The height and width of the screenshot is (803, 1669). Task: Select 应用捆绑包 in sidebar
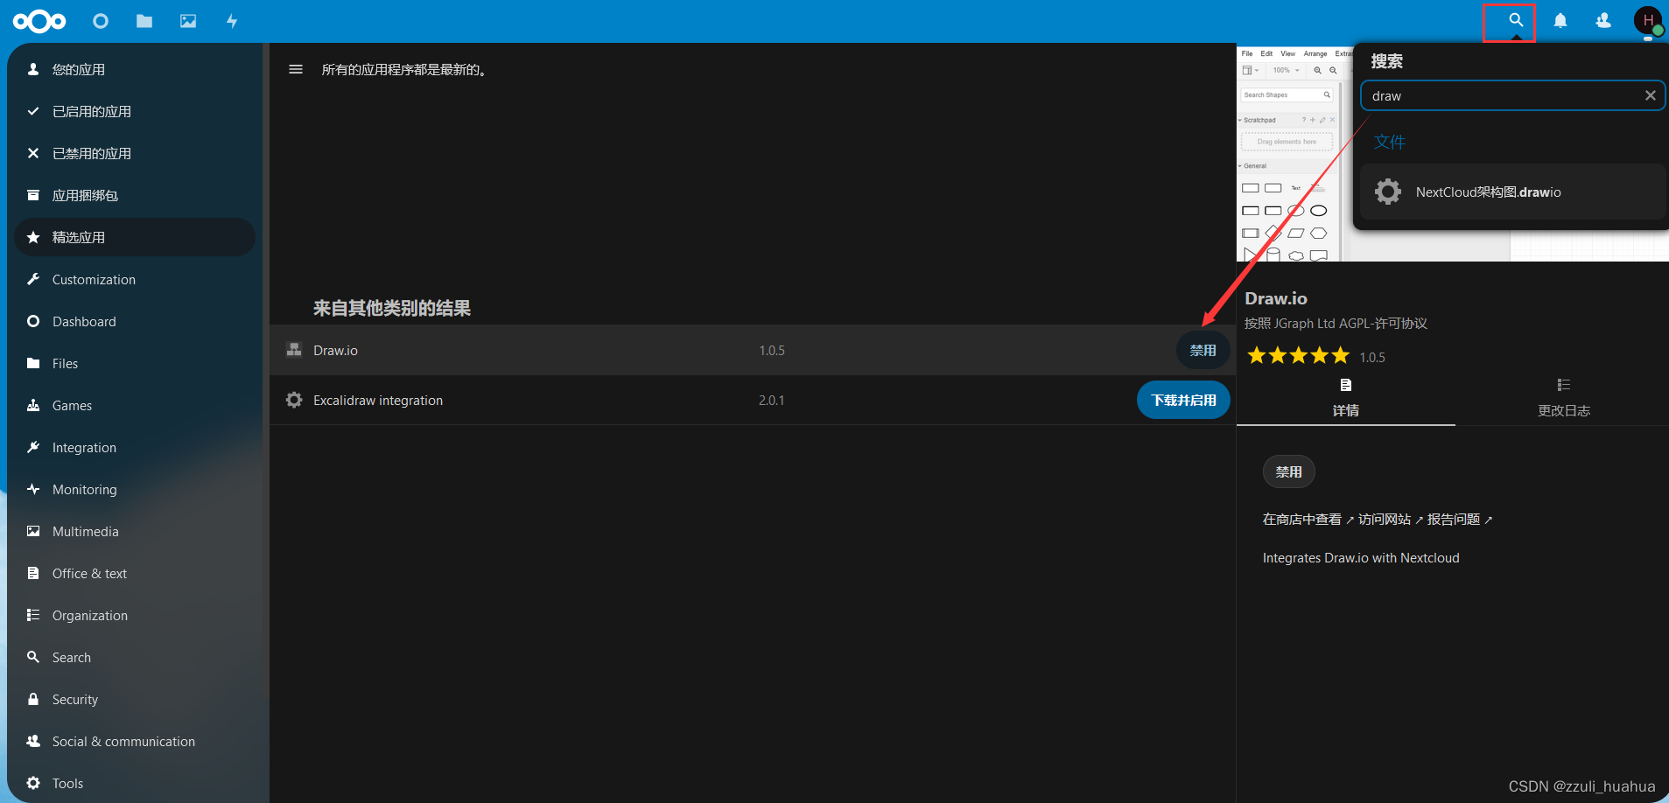(x=135, y=195)
